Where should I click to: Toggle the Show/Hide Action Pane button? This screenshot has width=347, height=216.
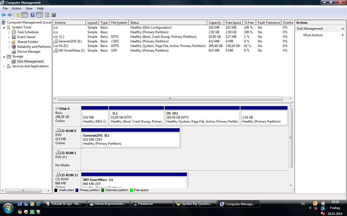click(x=39, y=15)
